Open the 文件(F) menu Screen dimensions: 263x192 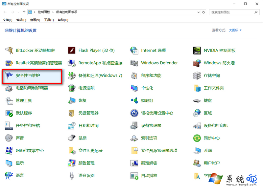pos(7,20)
